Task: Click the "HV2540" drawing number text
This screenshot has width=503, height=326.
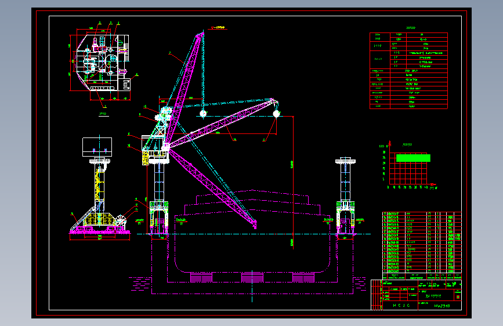Action: click(x=442, y=306)
